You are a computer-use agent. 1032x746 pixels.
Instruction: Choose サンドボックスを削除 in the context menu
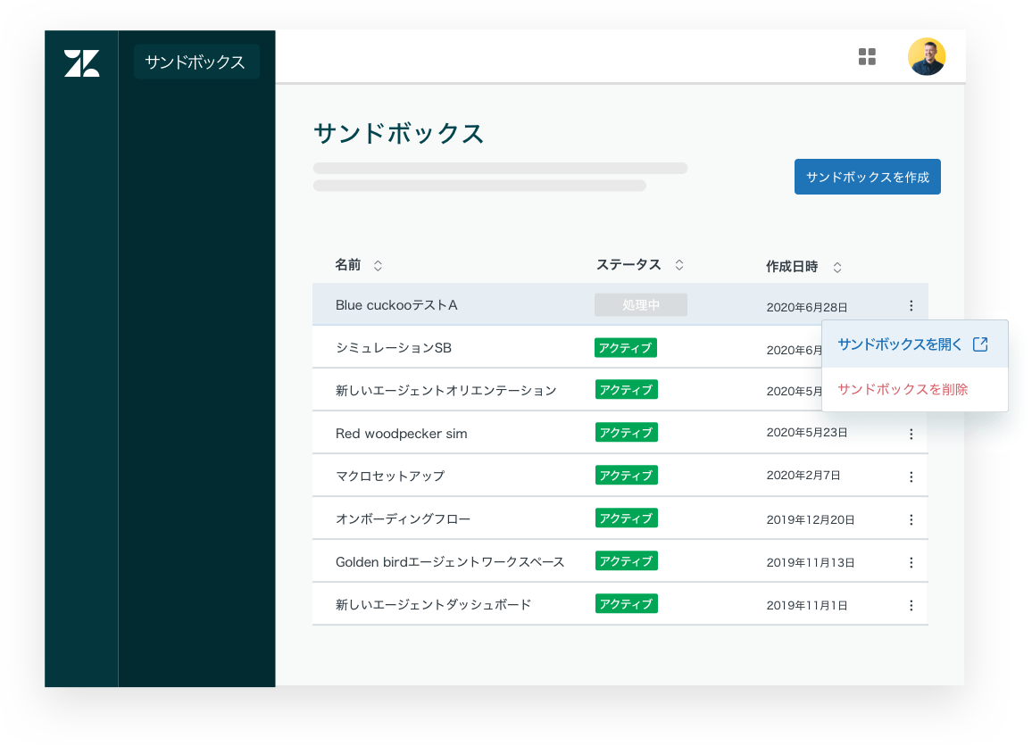(x=903, y=389)
